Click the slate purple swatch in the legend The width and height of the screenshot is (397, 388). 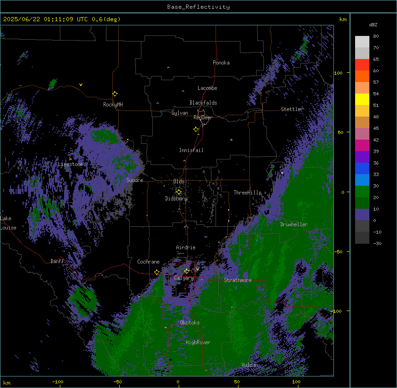click(x=362, y=215)
